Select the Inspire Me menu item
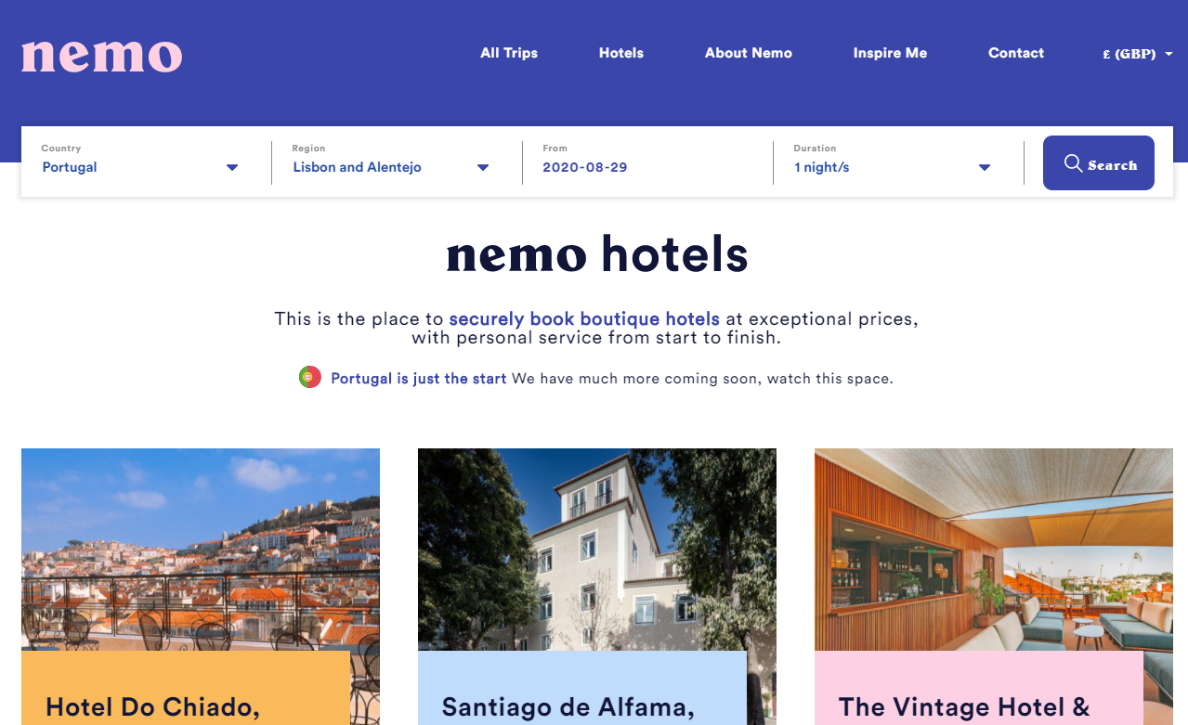1188x725 pixels. 890,53
